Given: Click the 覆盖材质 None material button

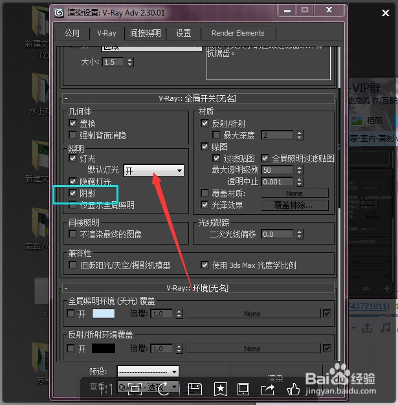Looking at the screenshot, I should tap(294, 193).
